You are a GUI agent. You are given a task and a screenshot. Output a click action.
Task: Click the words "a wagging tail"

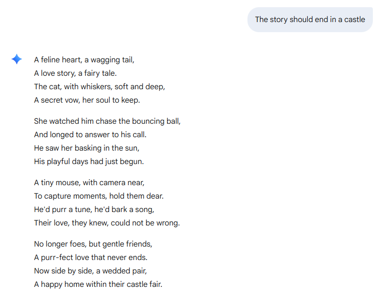[x=110, y=60]
